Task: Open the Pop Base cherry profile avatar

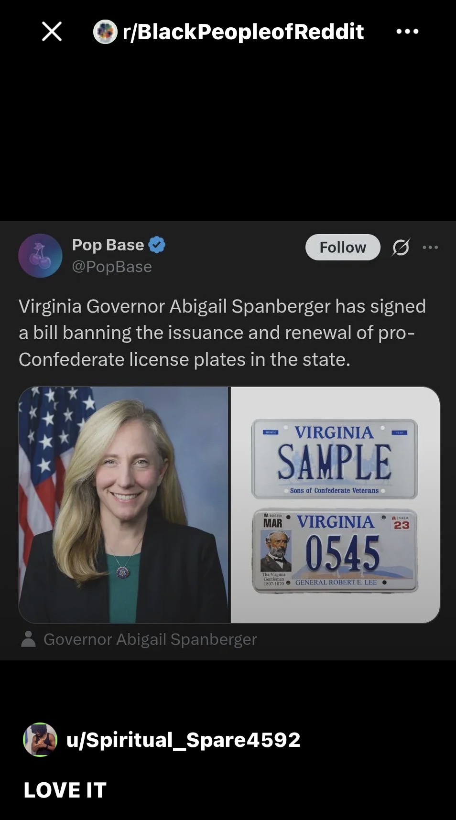Action: pos(40,256)
